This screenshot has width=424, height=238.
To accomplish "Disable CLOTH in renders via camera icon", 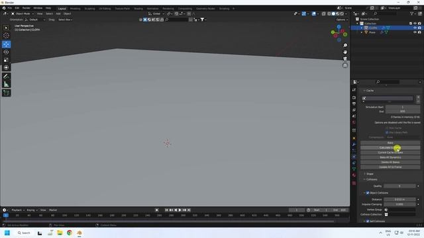I will pos(419,28).
